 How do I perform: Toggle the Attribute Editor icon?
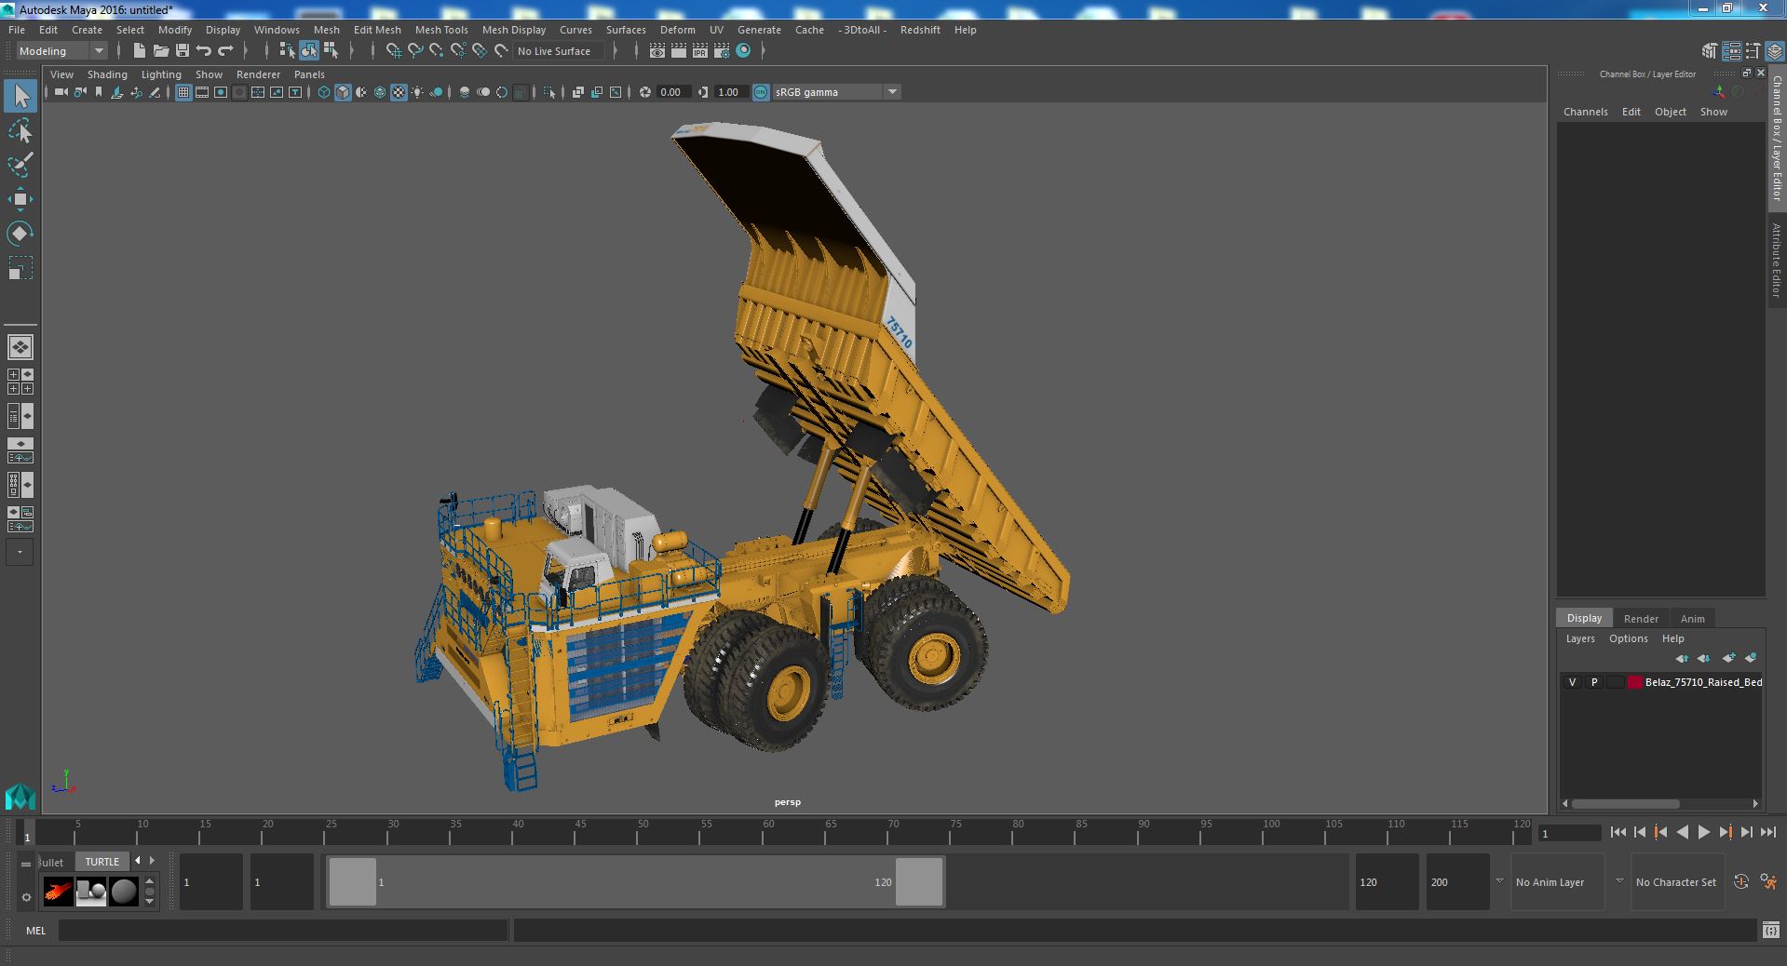[1731, 51]
